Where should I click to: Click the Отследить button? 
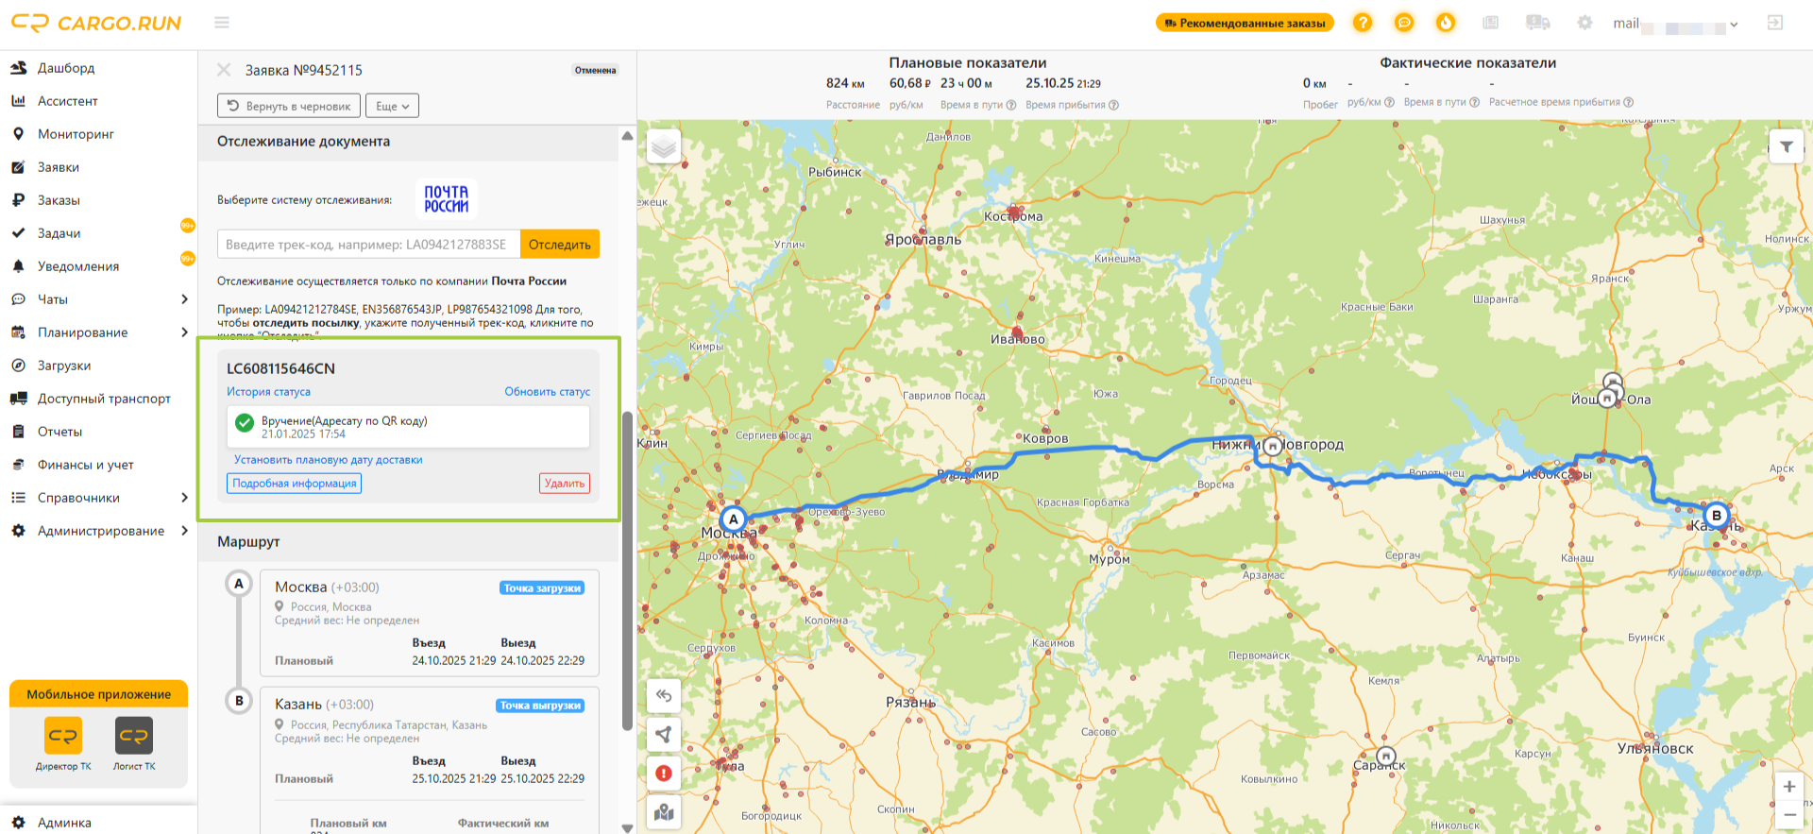click(x=560, y=245)
